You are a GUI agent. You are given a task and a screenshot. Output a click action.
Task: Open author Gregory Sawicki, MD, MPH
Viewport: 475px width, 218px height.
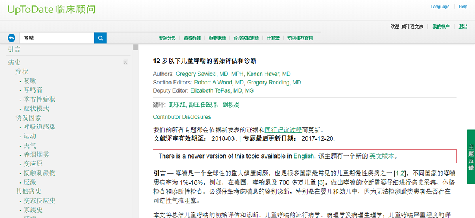pos(210,74)
